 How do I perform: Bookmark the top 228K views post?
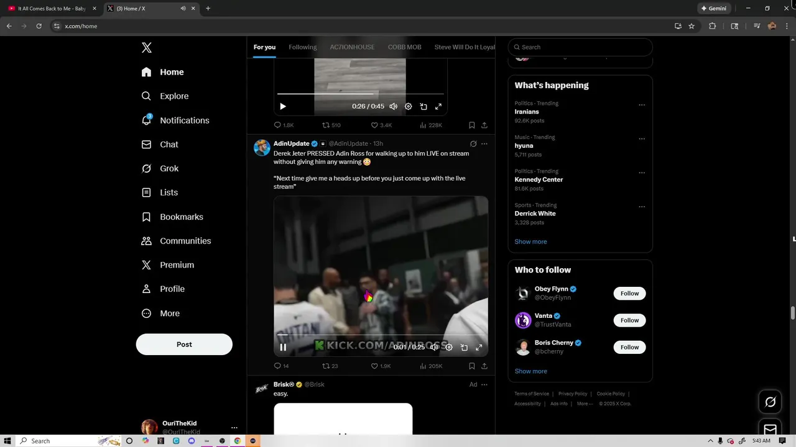(x=472, y=125)
